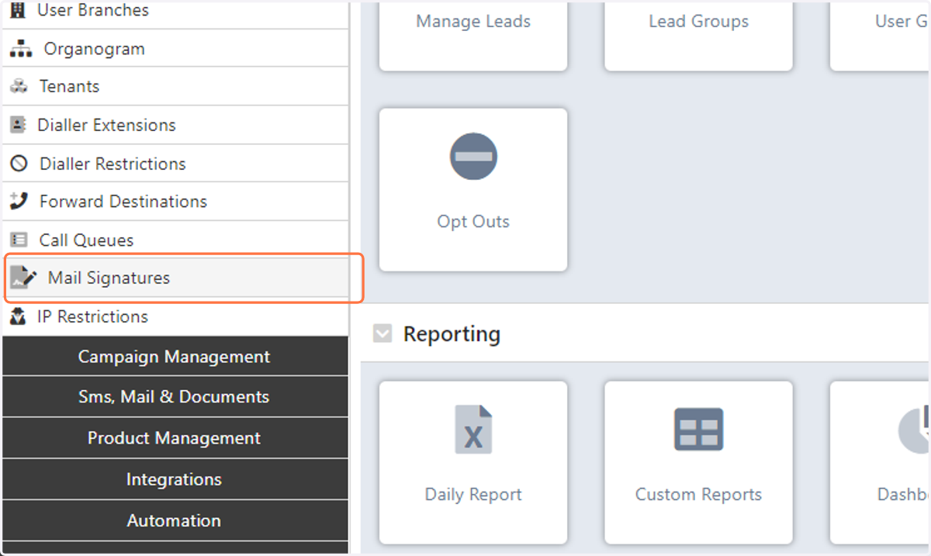
Task: Open the Manage Leads tile
Action: 473,35
